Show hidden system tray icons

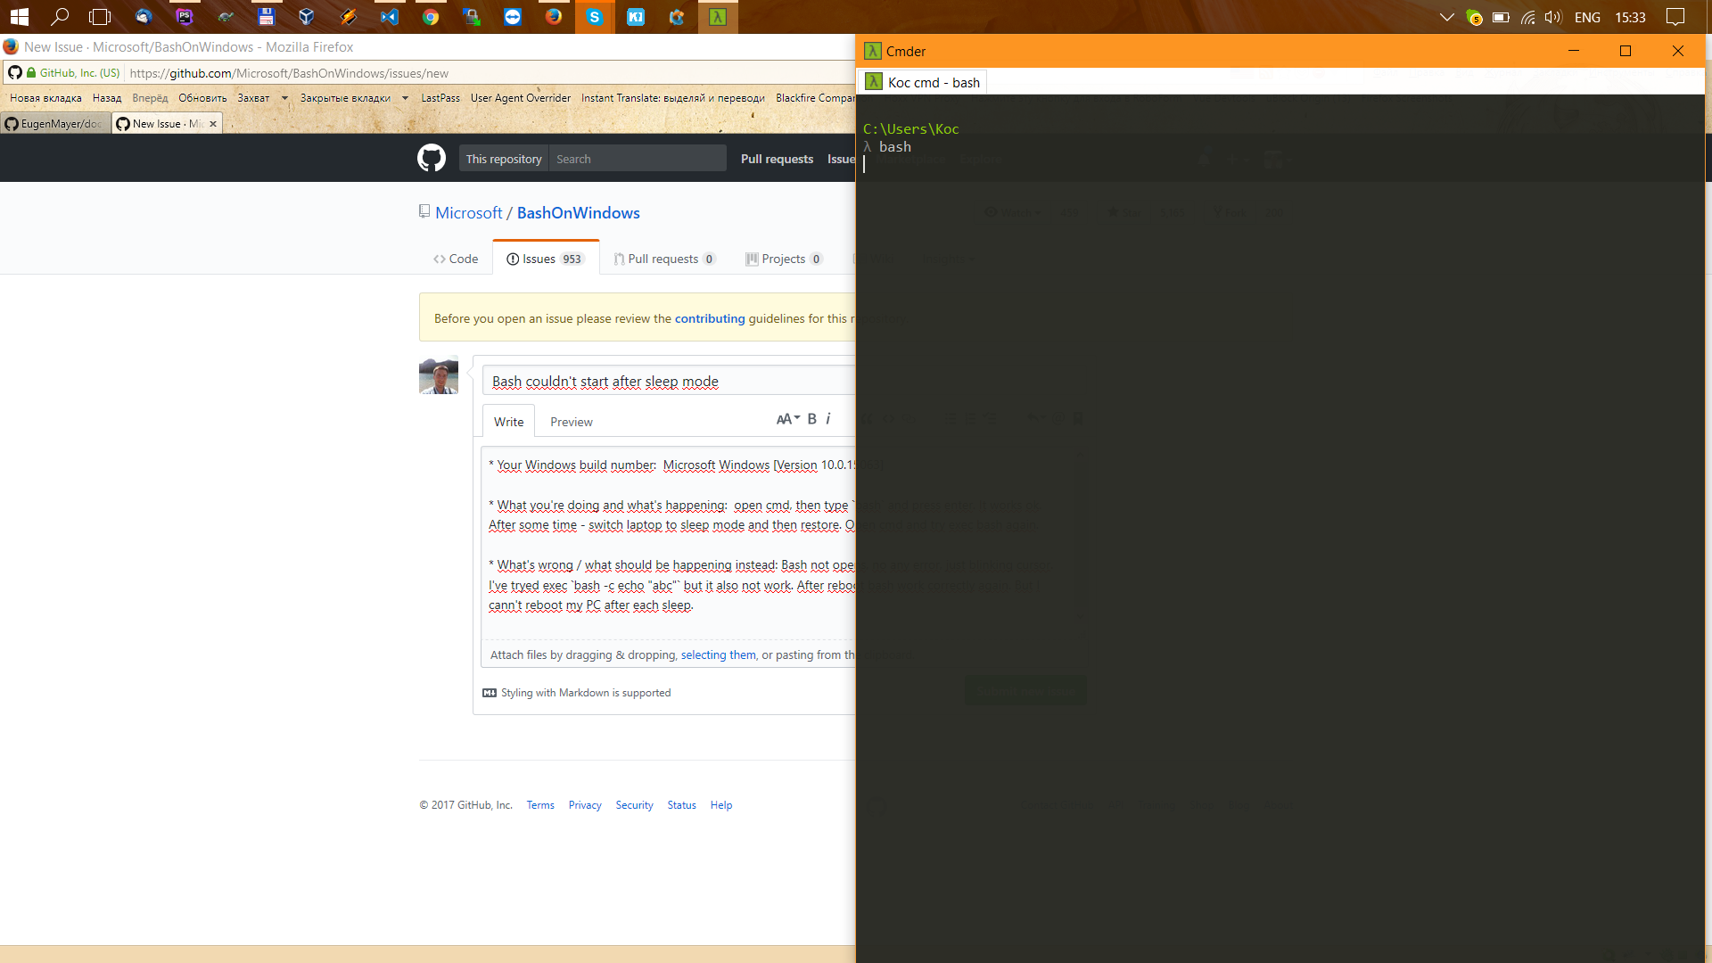(x=1447, y=17)
